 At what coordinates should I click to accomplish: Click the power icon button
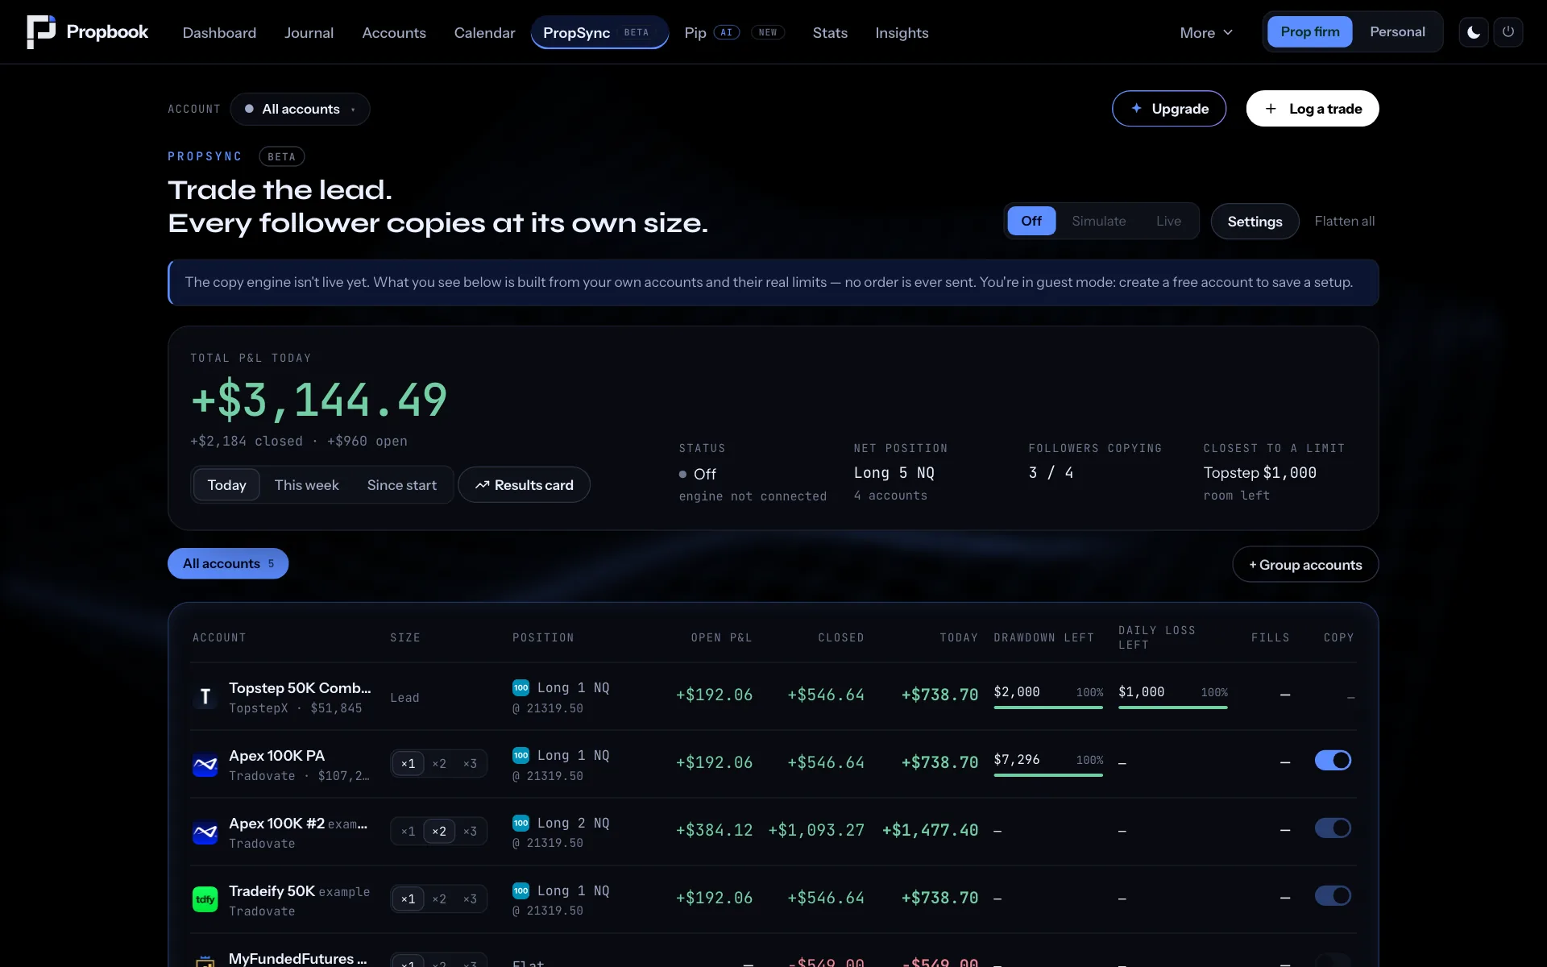click(x=1508, y=32)
